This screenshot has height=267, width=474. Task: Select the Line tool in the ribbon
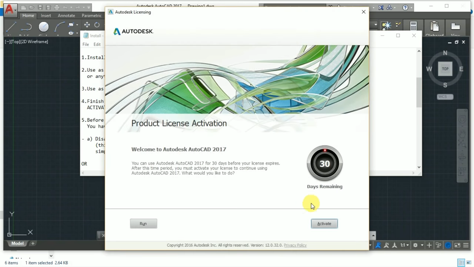tap(11, 26)
